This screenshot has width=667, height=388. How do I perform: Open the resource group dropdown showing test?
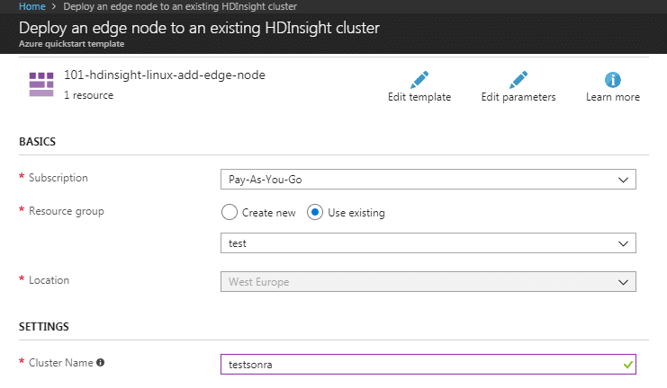[428, 242]
